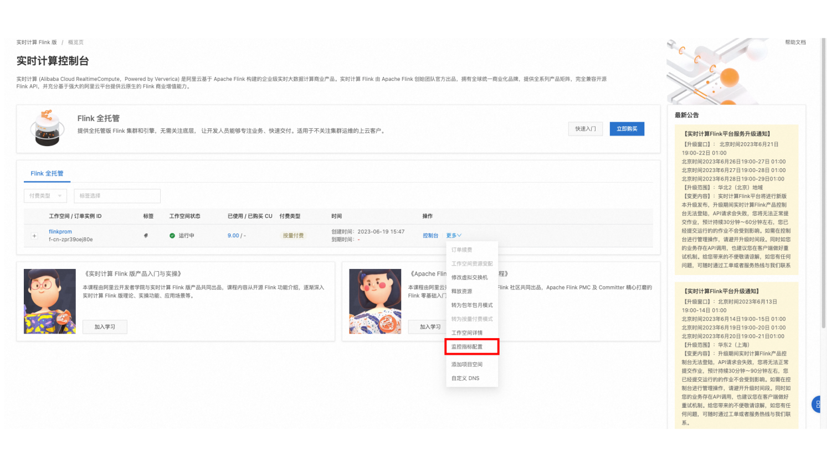Select 转为包年包月模式 menu item
The image size is (831, 467).
pos(472,305)
